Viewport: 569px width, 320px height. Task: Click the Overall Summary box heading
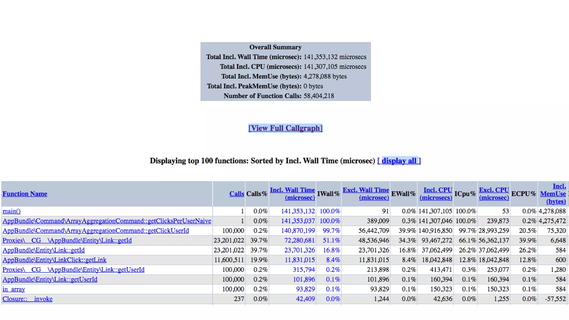[x=275, y=47]
